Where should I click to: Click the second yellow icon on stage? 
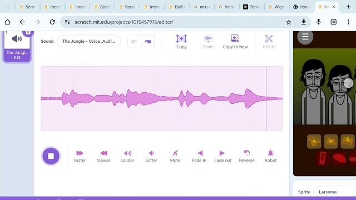point(330,141)
